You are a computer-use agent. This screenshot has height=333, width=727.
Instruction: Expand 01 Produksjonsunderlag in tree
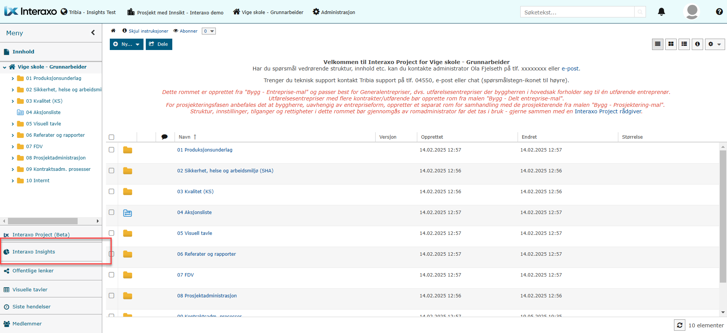pyautogui.click(x=12, y=78)
